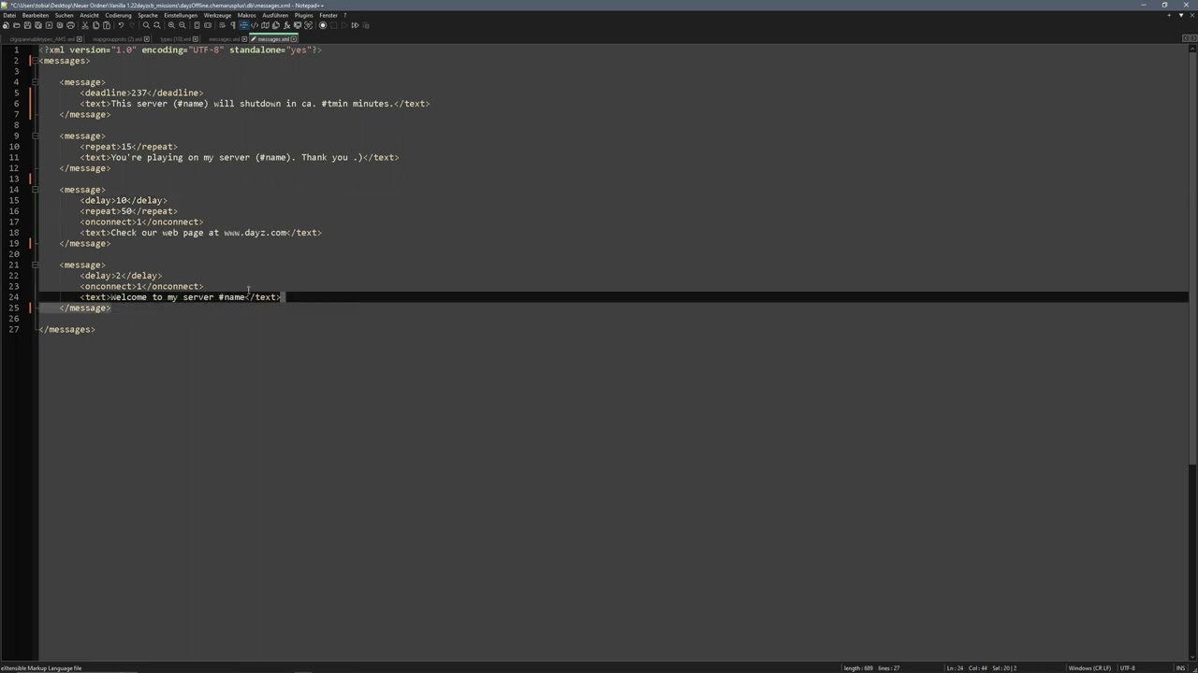Click the Save All toolbar icon
This screenshot has width=1198, height=673.
point(38,25)
